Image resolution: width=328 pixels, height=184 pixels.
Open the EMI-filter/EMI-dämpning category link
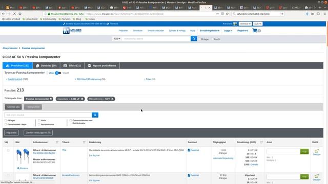point(89,79)
